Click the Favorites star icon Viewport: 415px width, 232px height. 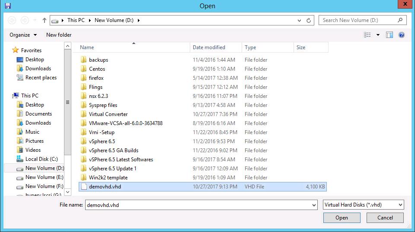16,50
